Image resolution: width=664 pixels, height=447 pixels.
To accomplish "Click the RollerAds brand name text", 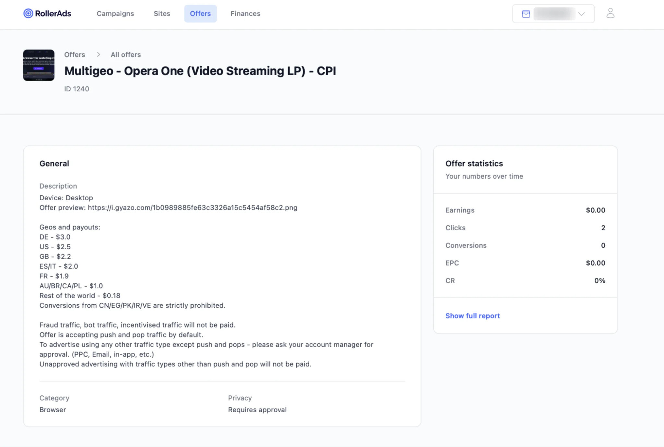I will coord(53,13).
